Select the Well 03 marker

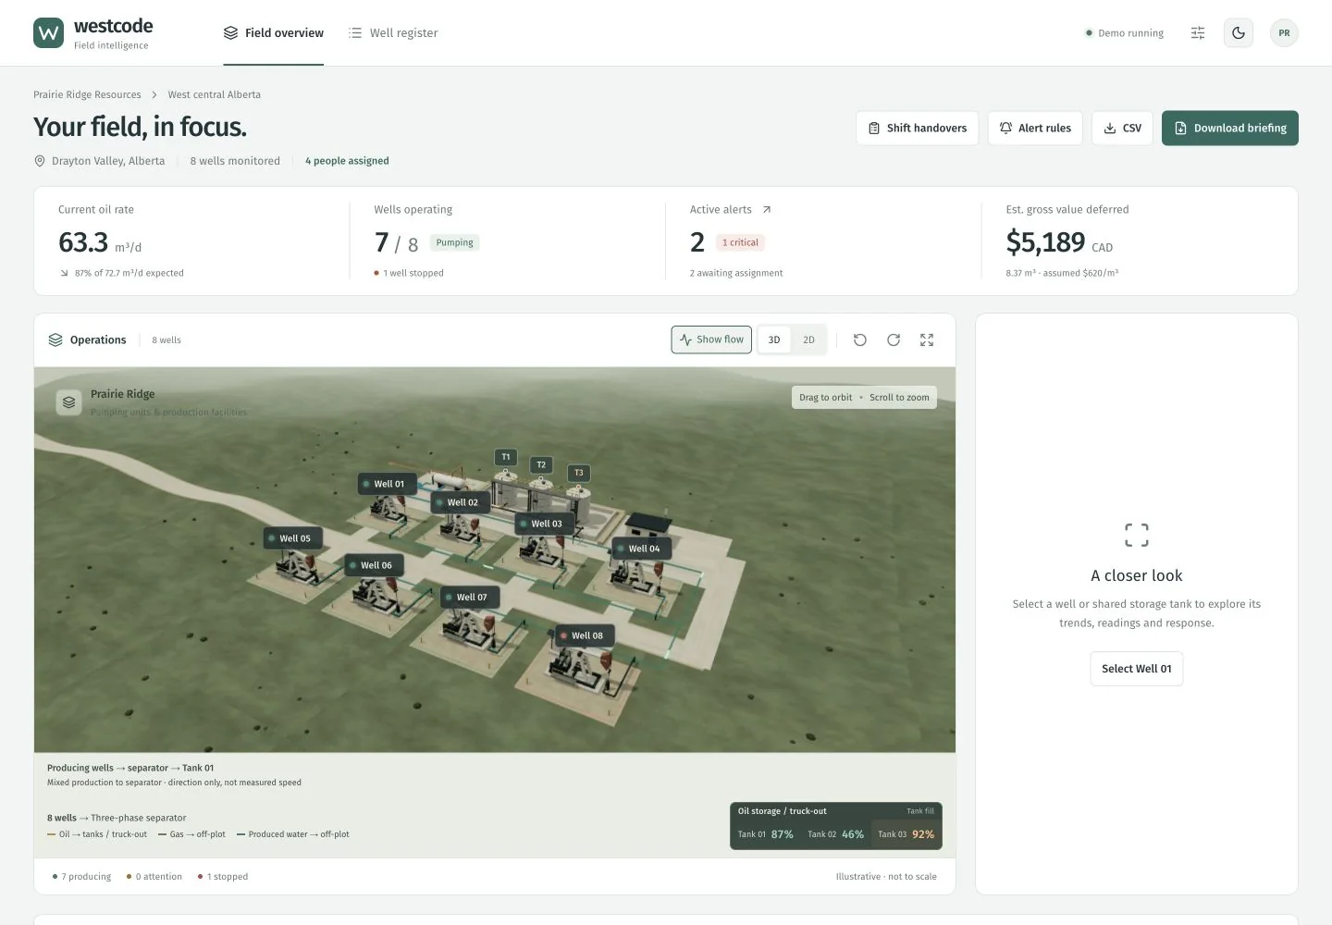(x=545, y=524)
